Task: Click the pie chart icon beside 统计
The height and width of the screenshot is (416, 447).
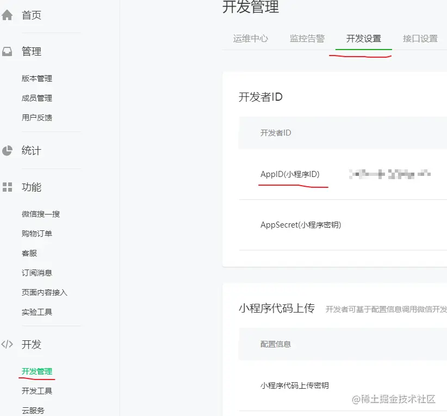Action: pos(7,151)
